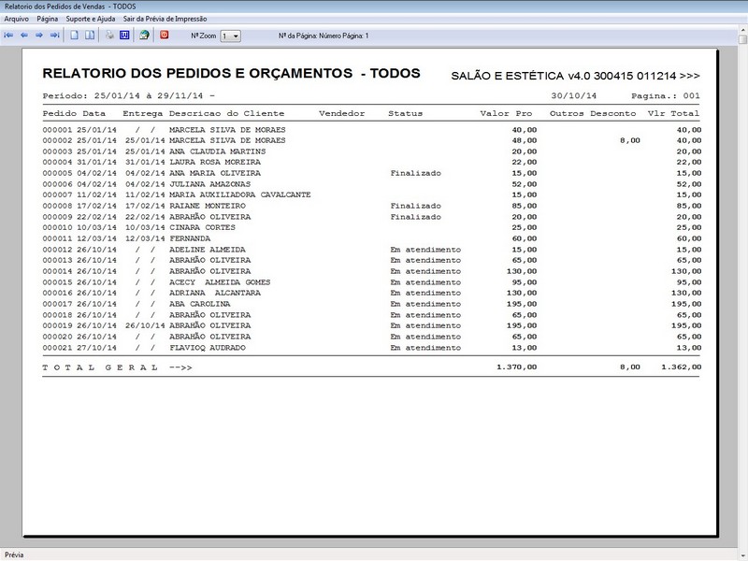Print the report with printer icon
This screenshot has width=748, height=561.
tap(109, 36)
